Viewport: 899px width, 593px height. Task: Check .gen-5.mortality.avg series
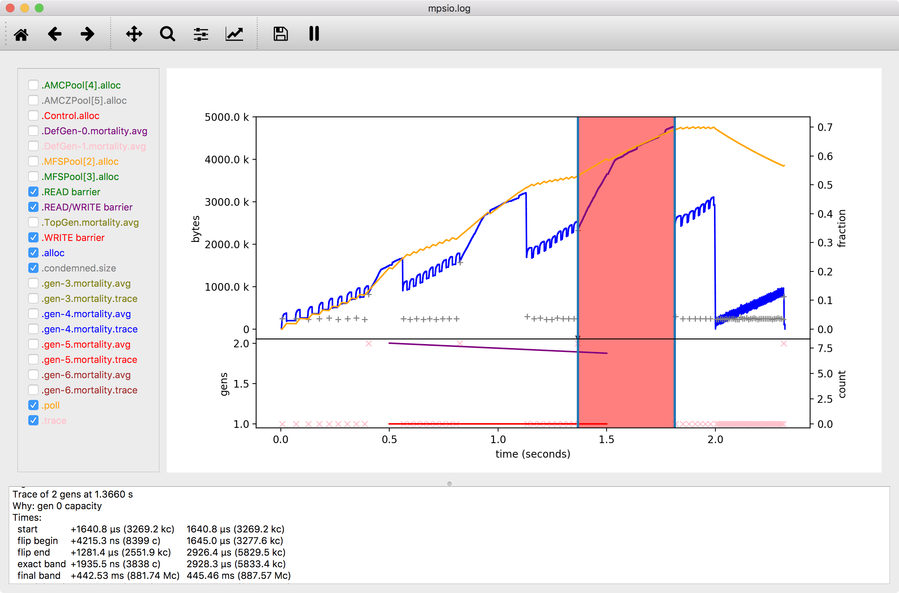33,344
